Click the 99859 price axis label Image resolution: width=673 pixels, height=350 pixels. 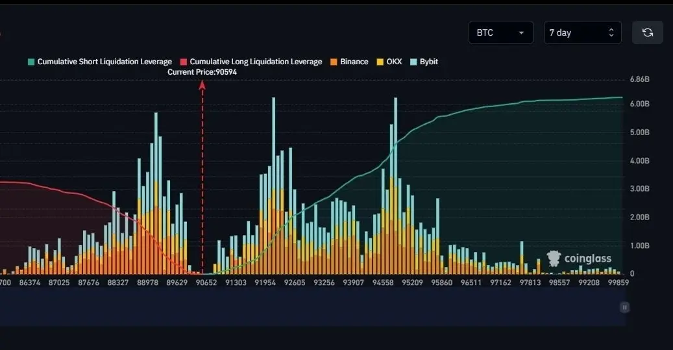[618, 282]
